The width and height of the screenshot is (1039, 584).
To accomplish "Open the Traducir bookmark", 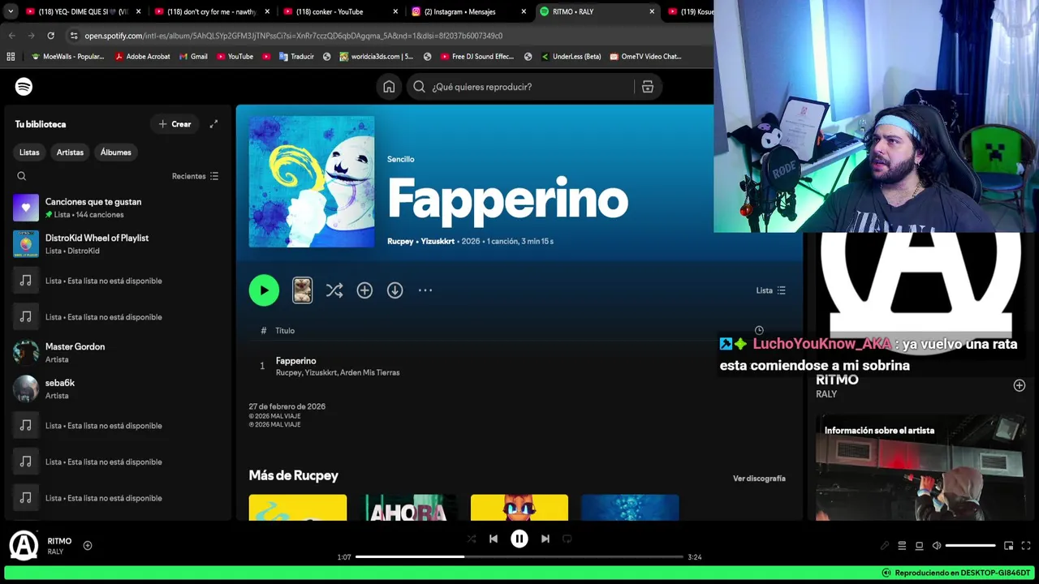I will tap(296, 57).
